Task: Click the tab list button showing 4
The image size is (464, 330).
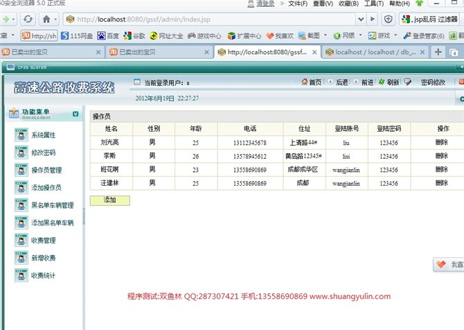Action: click(x=454, y=53)
